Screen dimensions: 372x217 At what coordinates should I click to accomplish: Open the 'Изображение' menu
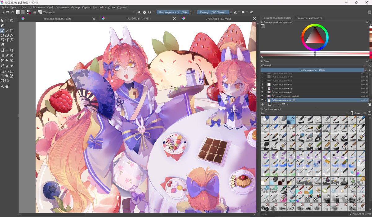pos(37,7)
